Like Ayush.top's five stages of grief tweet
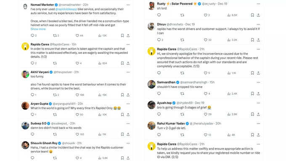Image resolution: width=286 pixels, height=161 pixels. tap(206, 114)
